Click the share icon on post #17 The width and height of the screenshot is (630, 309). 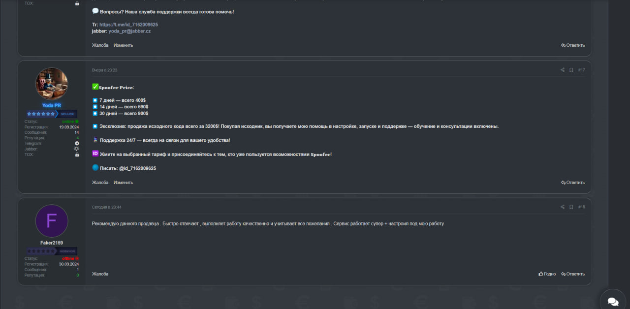coord(563,70)
